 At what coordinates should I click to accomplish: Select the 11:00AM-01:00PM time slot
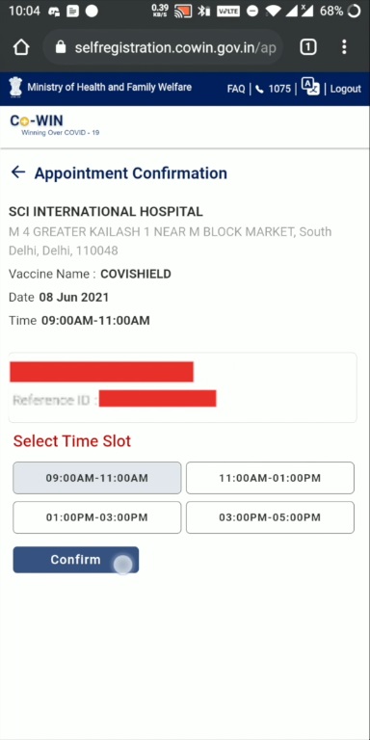click(x=270, y=478)
